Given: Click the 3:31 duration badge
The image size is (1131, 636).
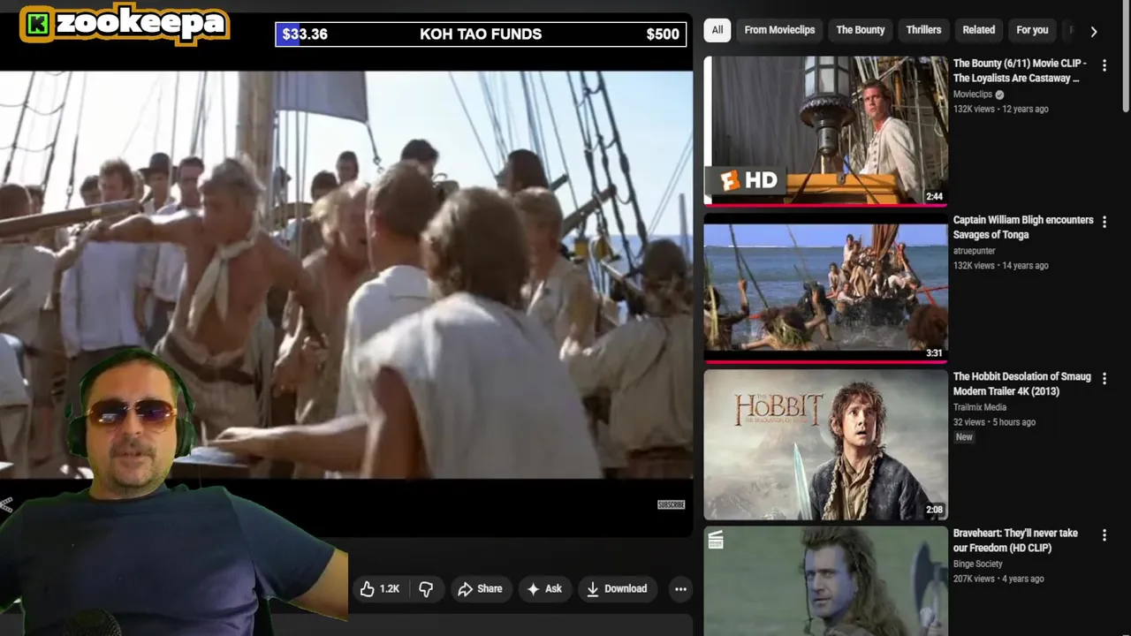Looking at the screenshot, I should (x=934, y=352).
